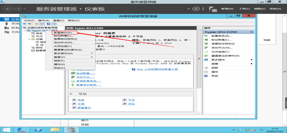Collapse the hyper.SHJ.COM section in 操作 pane
The image size is (287, 133).
252,32
